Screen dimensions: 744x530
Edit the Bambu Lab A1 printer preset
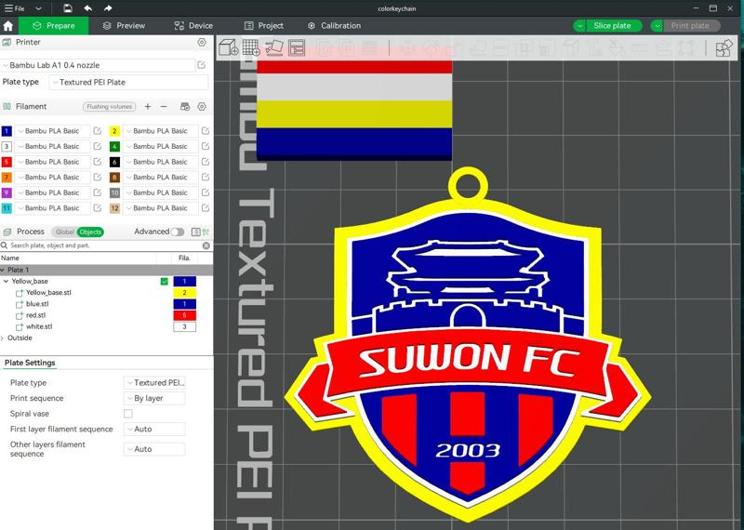[201, 65]
